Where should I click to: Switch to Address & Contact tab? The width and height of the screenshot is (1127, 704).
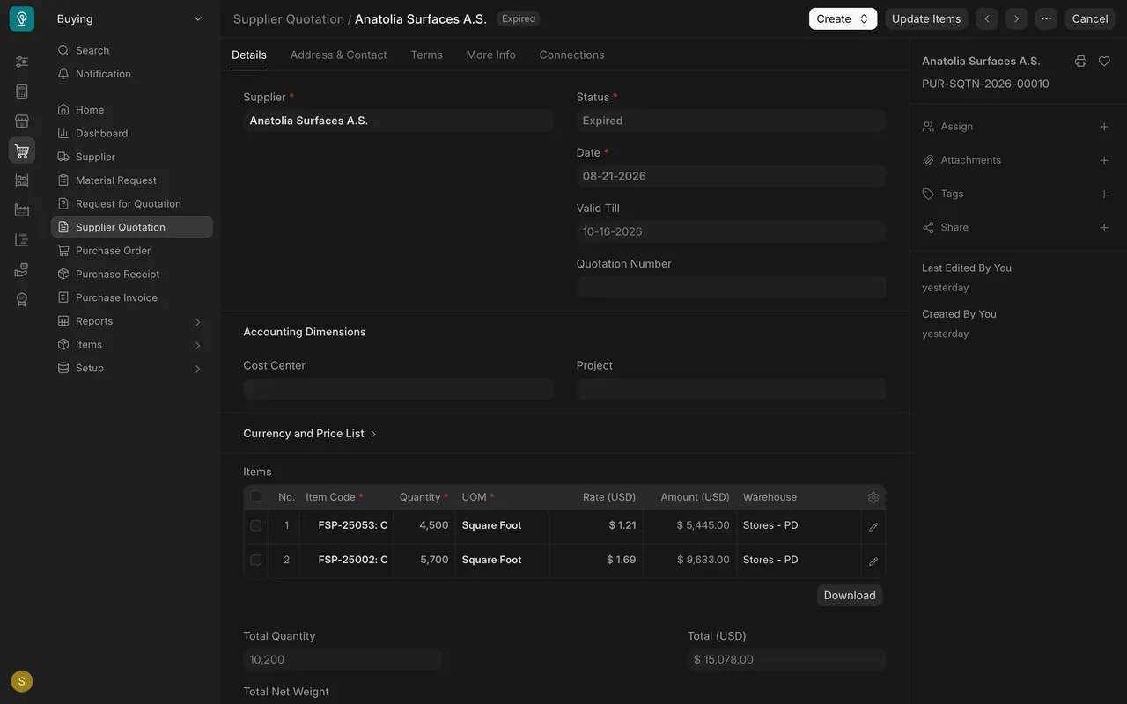(x=338, y=55)
